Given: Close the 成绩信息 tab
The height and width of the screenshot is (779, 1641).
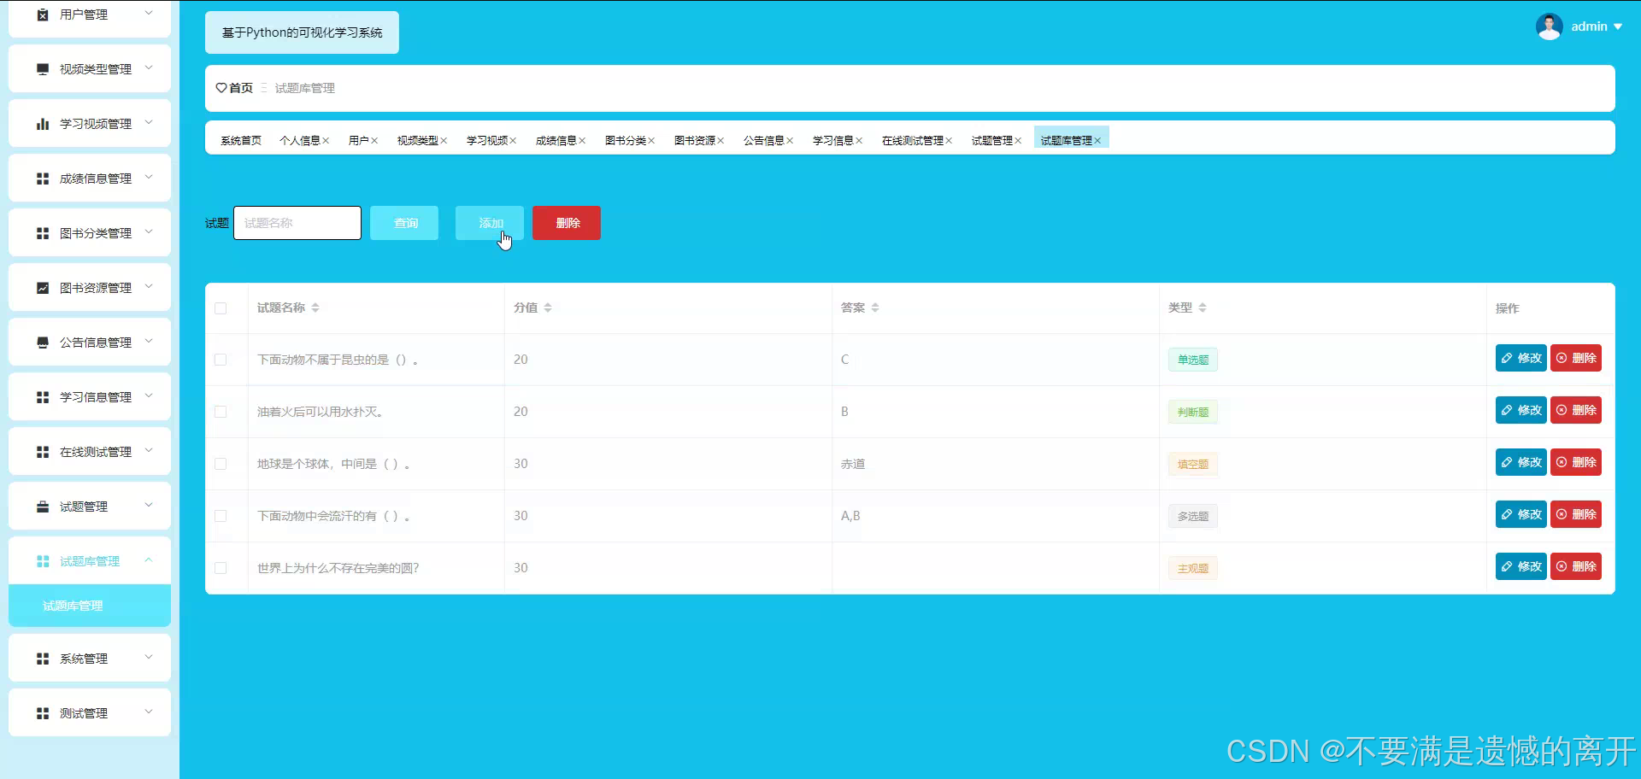Looking at the screenshot, I should [583, 139].
